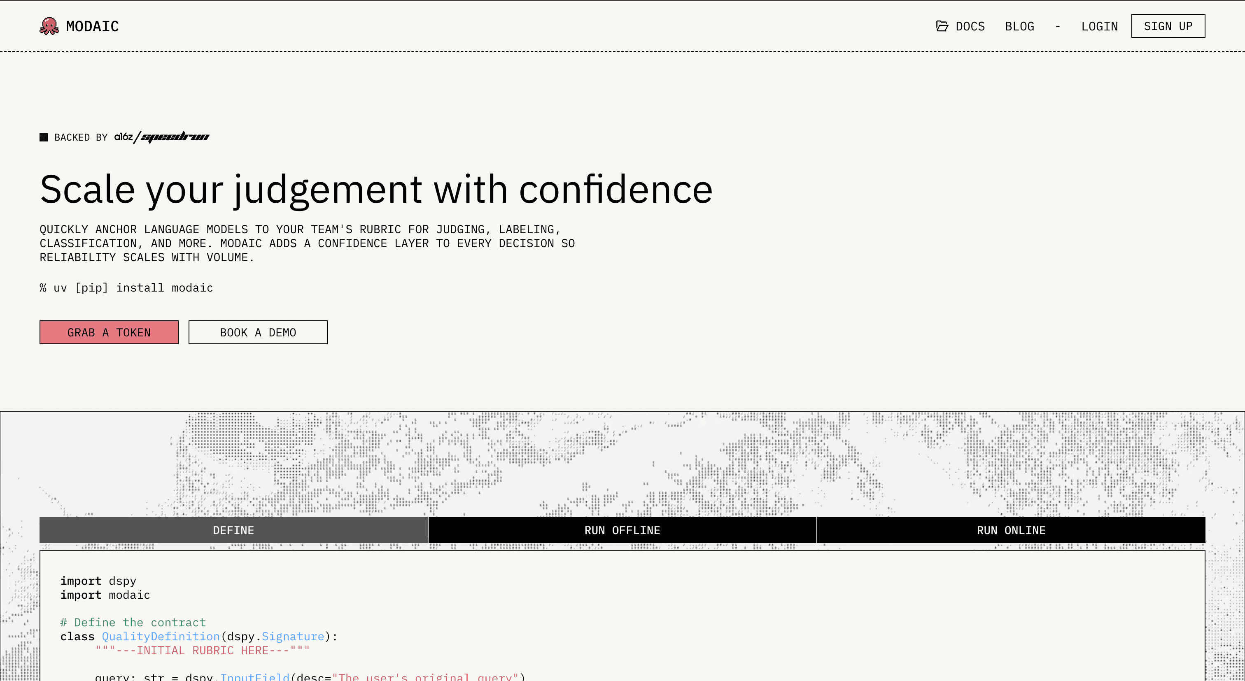
Task: Click the SIGN UP button
Action: point(1168,26)
